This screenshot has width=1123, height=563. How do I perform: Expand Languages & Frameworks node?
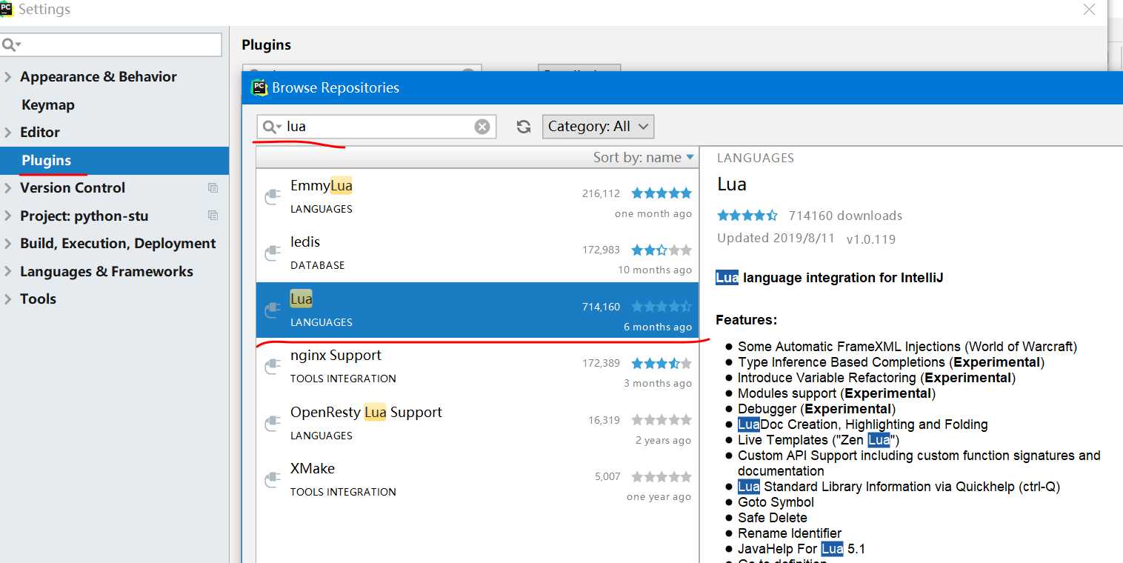(8, 272)
